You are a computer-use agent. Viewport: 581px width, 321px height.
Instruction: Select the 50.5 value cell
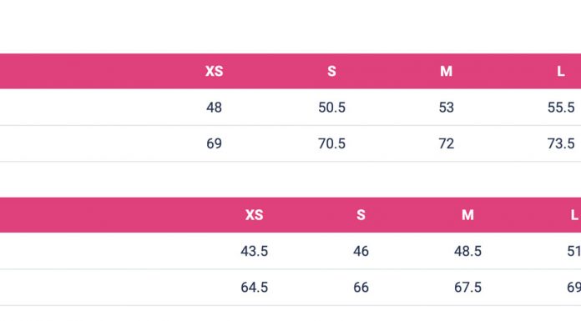tap(331, 108)
